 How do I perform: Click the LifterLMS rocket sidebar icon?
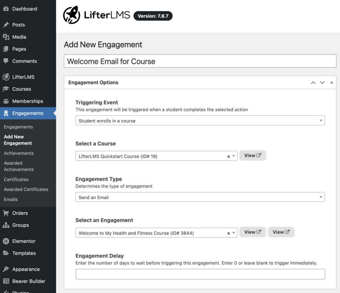click(6, 77)
